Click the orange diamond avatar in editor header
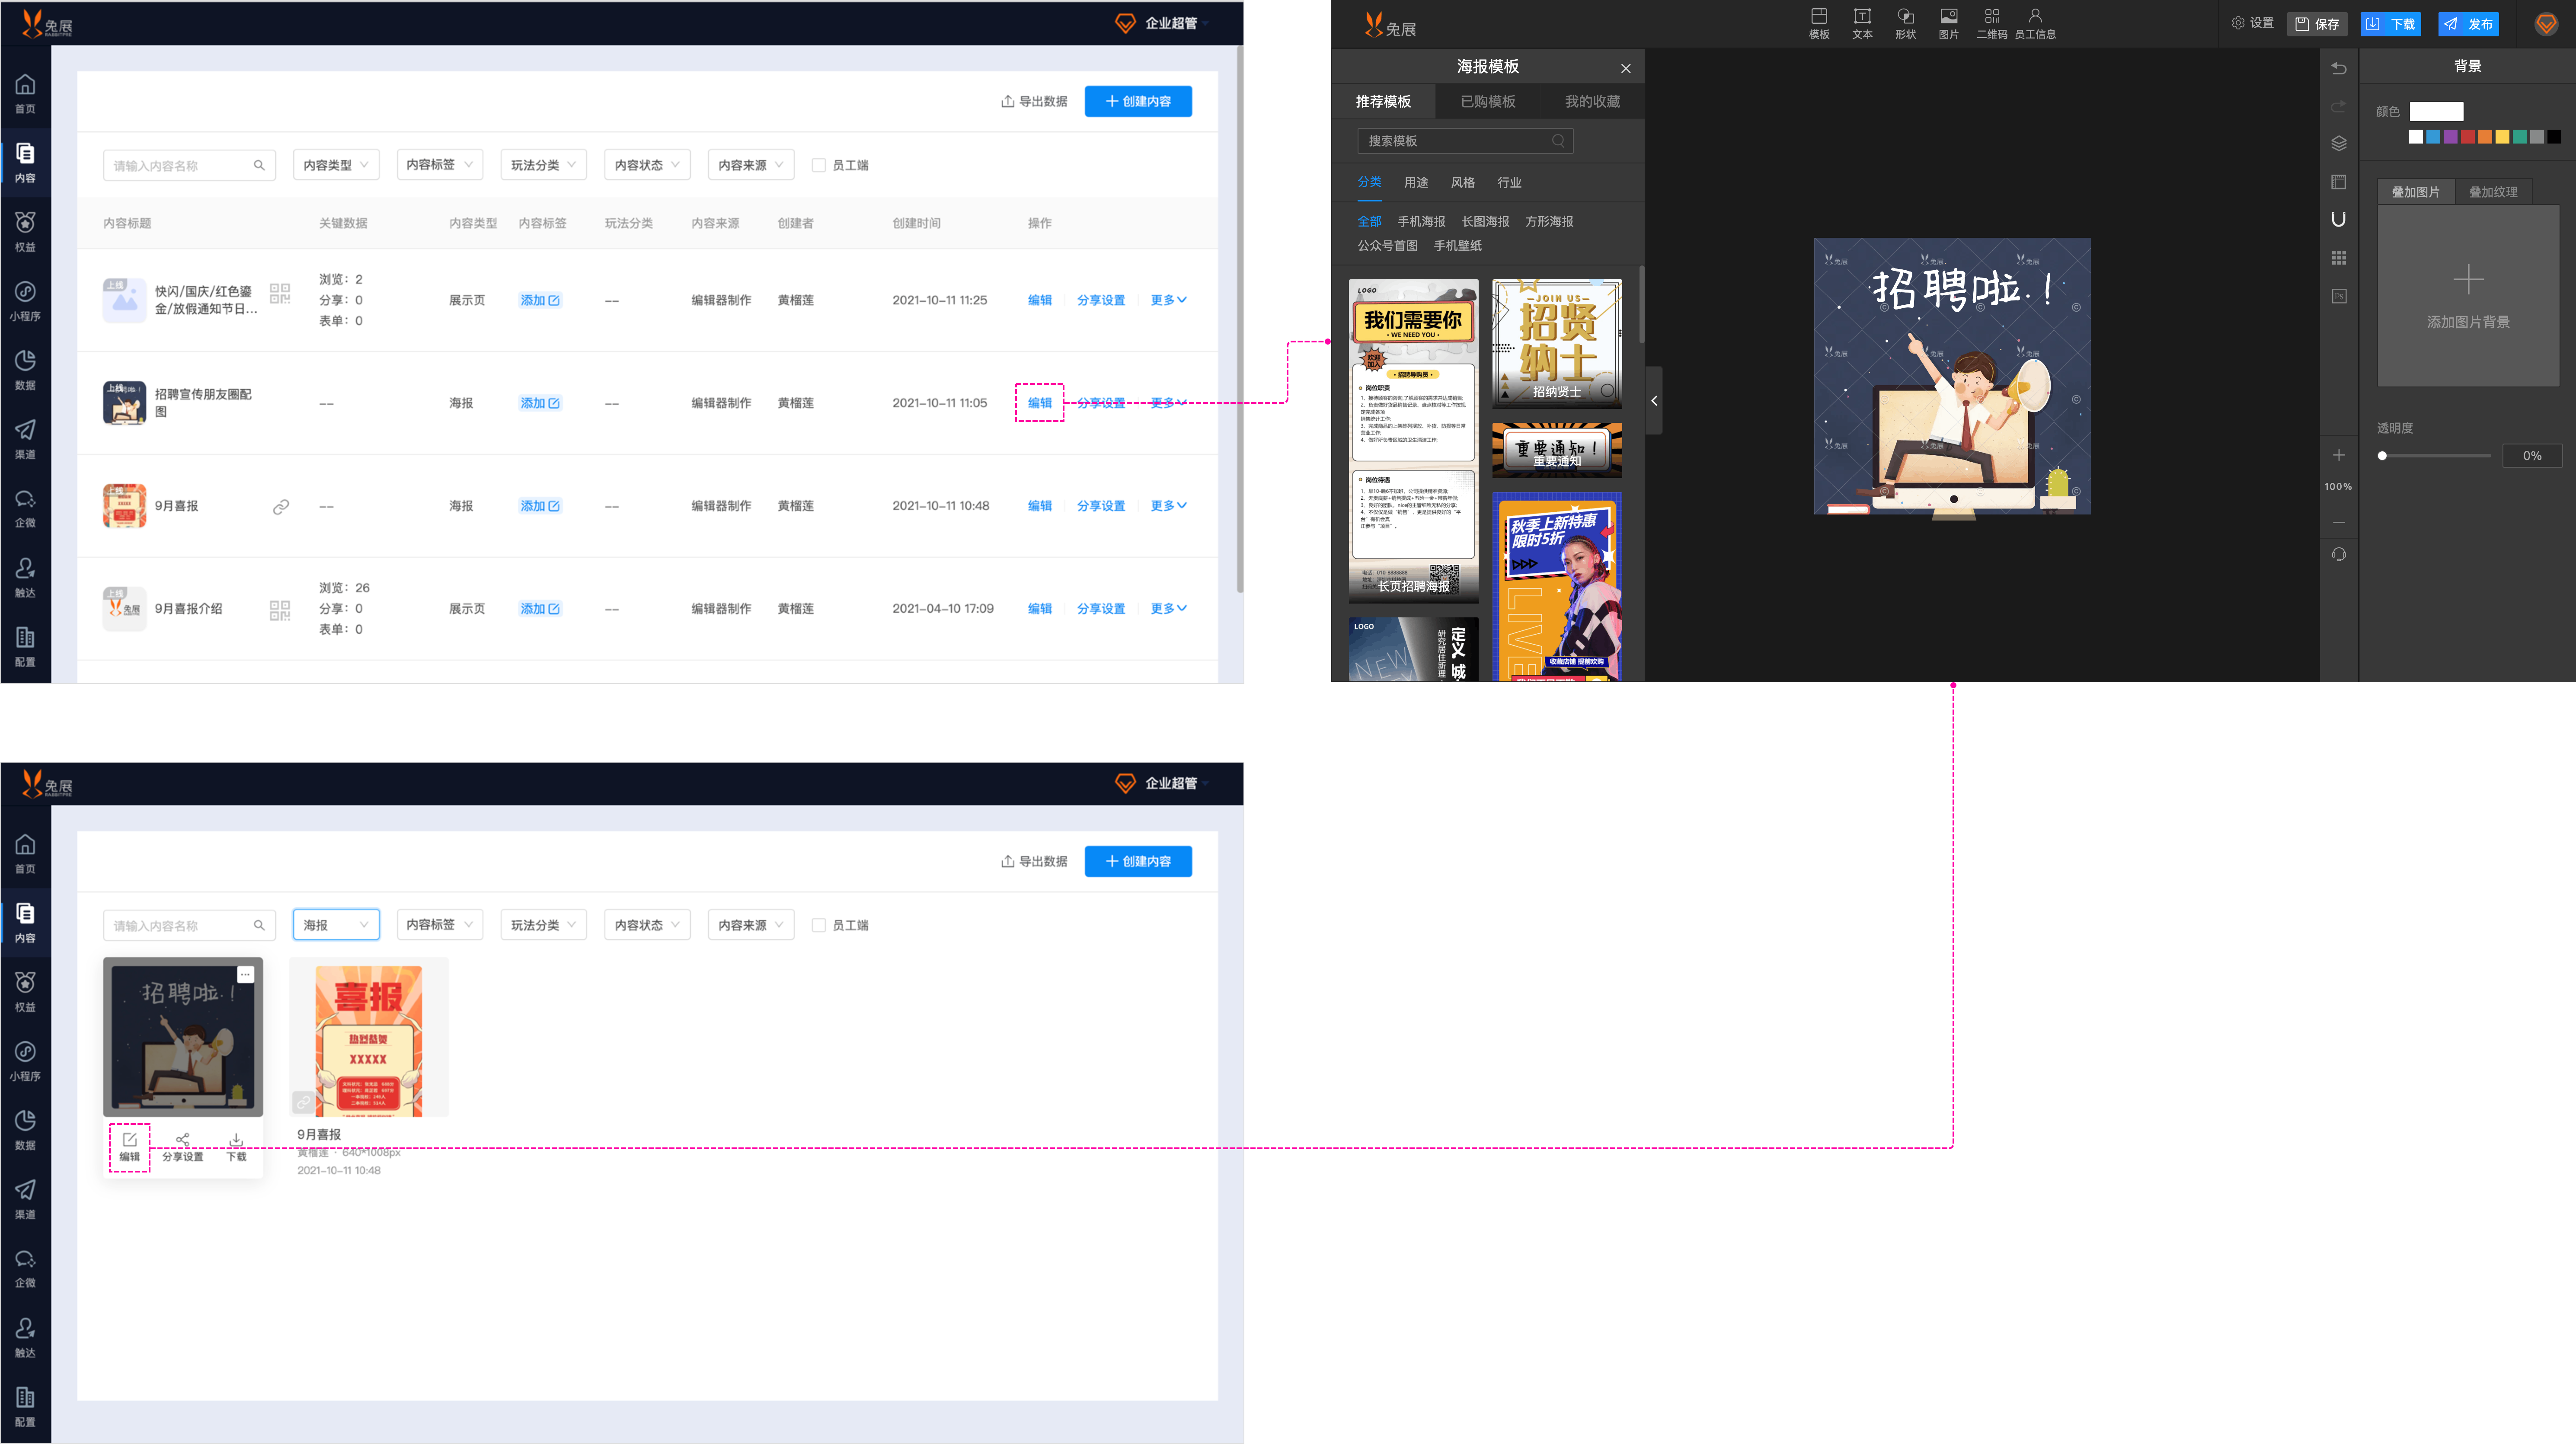The height and width of the screenshot is (1444, 2576). click(2546, 24)
